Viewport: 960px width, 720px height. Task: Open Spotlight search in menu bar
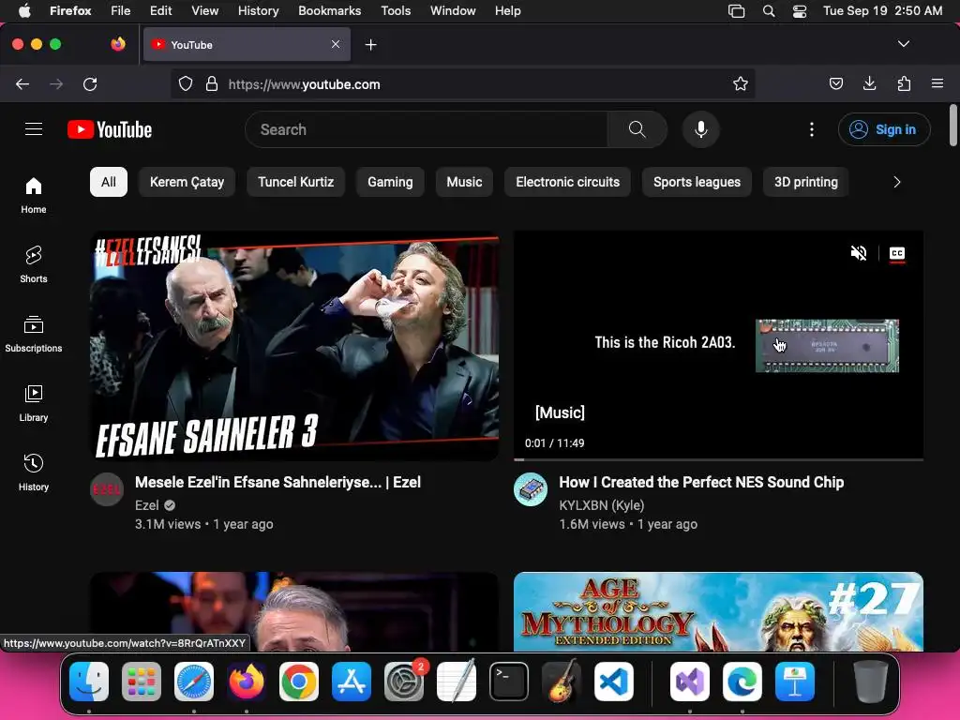pyautogui.click(x=769, y=11)
